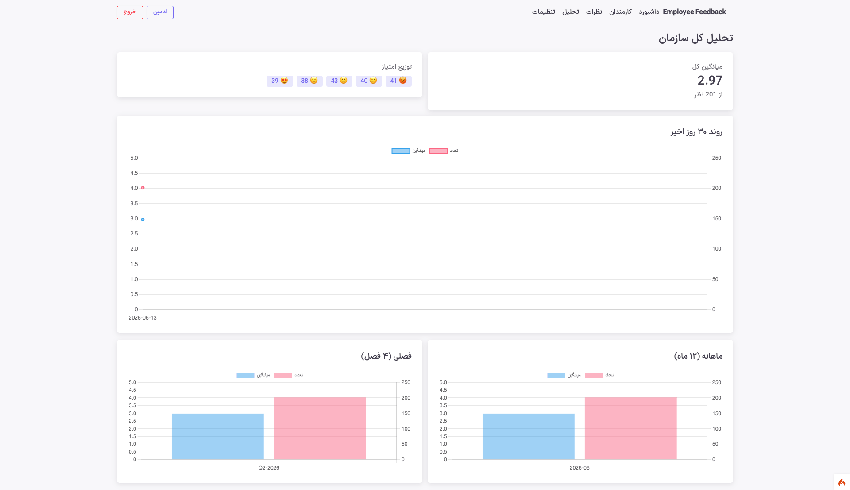850x490 pixels.
Task: Toggle blue میانگین legend in 30-day trend chart
Action: pyautogui.click(x=408, y=151)
